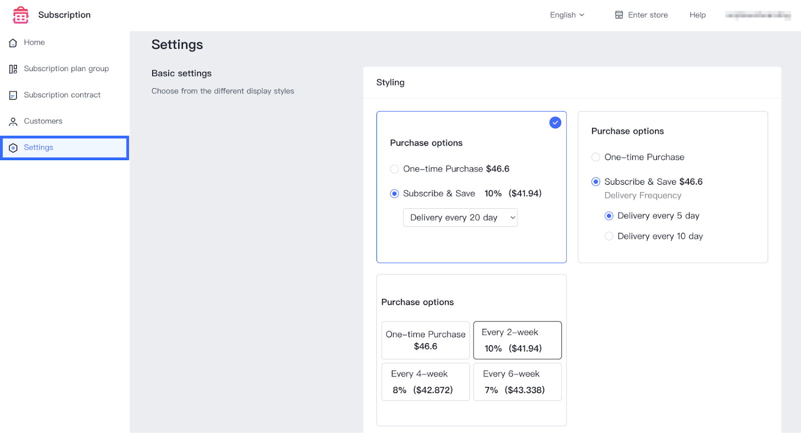Select the One-time Purchase $46.6 tile
Image resolution: width=801 pixels, height=433 pixels.
click(x=426, y=340)
